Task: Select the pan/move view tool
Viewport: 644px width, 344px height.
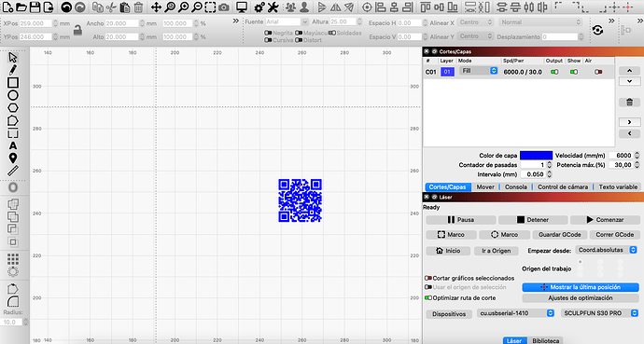Action: (x=156, y=7)
